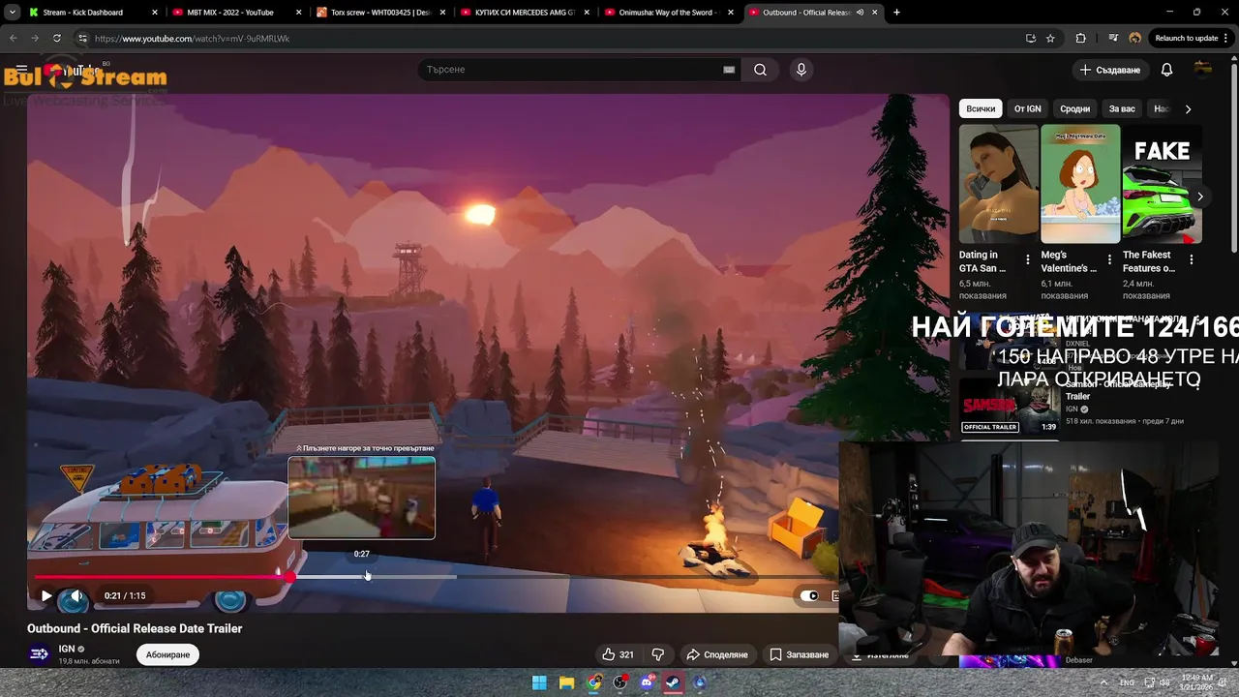1239x697 pixels.
Task: Open the on-screen keyboard icon in search
Action: pos(729,70)
